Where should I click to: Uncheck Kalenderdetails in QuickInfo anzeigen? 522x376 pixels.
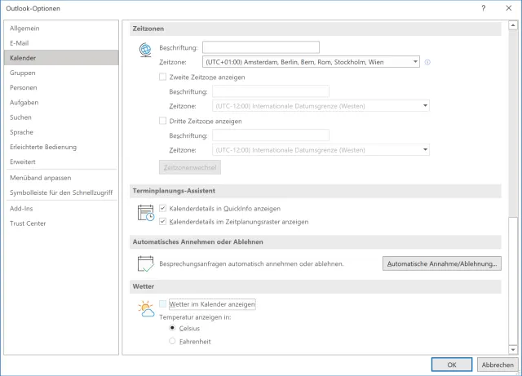pyautogui.click(x=163, y=208)
